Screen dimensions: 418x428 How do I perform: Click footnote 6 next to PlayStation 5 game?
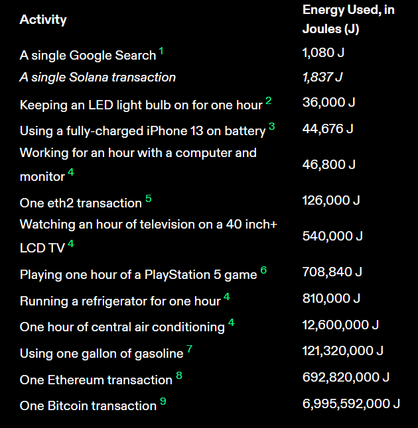[263, 270]
